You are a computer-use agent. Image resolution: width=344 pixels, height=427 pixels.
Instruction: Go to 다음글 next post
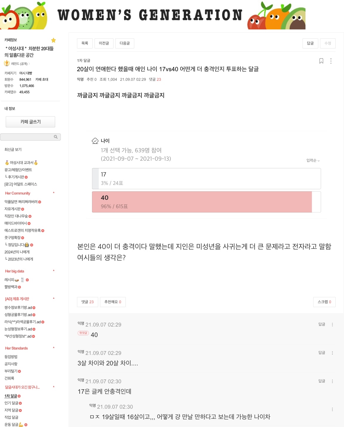pos(125,43)
